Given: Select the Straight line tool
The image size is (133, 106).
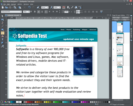Looking at the screenshot, I should click(x=3, y=26).
